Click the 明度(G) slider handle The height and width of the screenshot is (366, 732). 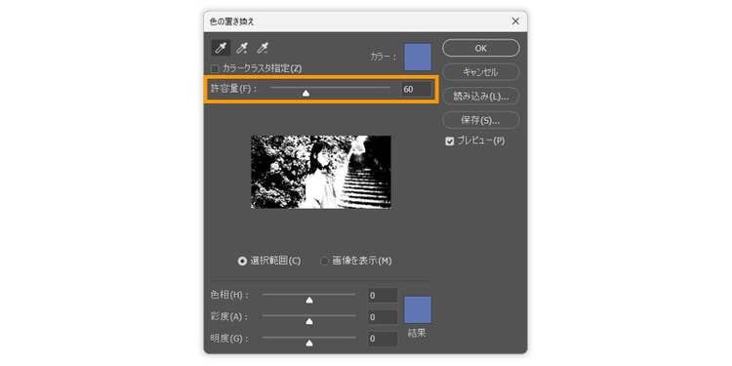[309, 344]
